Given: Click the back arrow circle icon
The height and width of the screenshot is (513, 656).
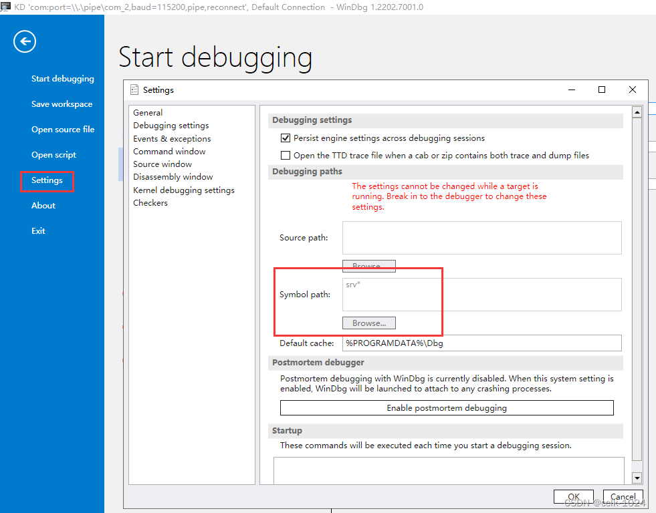Looking at the screenshot, I should click(25, 41).
